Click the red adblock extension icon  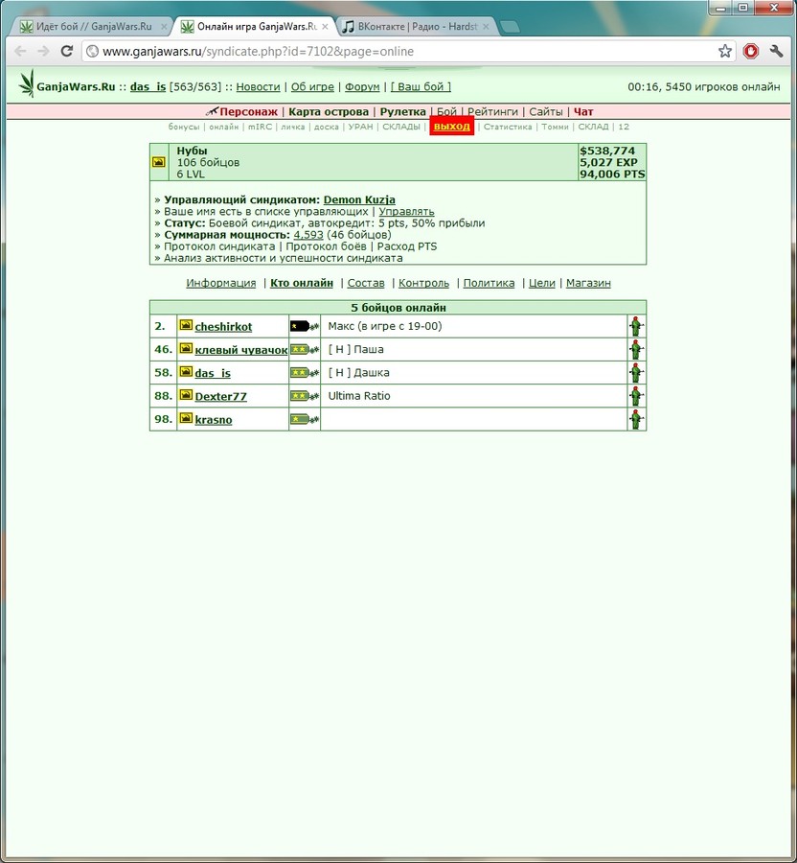[751, 51]
